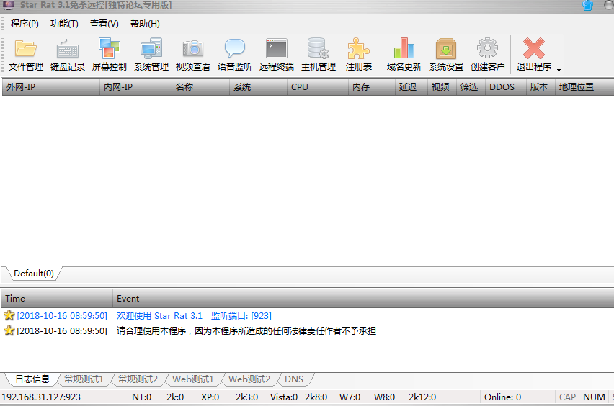Select the Default(0) group tab

click(34, 274)
